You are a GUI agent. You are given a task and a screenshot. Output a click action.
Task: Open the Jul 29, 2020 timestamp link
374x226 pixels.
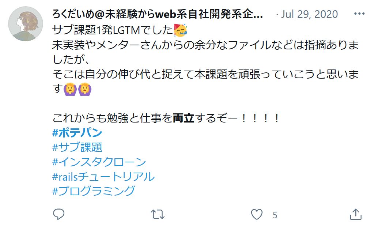(309, 14)
